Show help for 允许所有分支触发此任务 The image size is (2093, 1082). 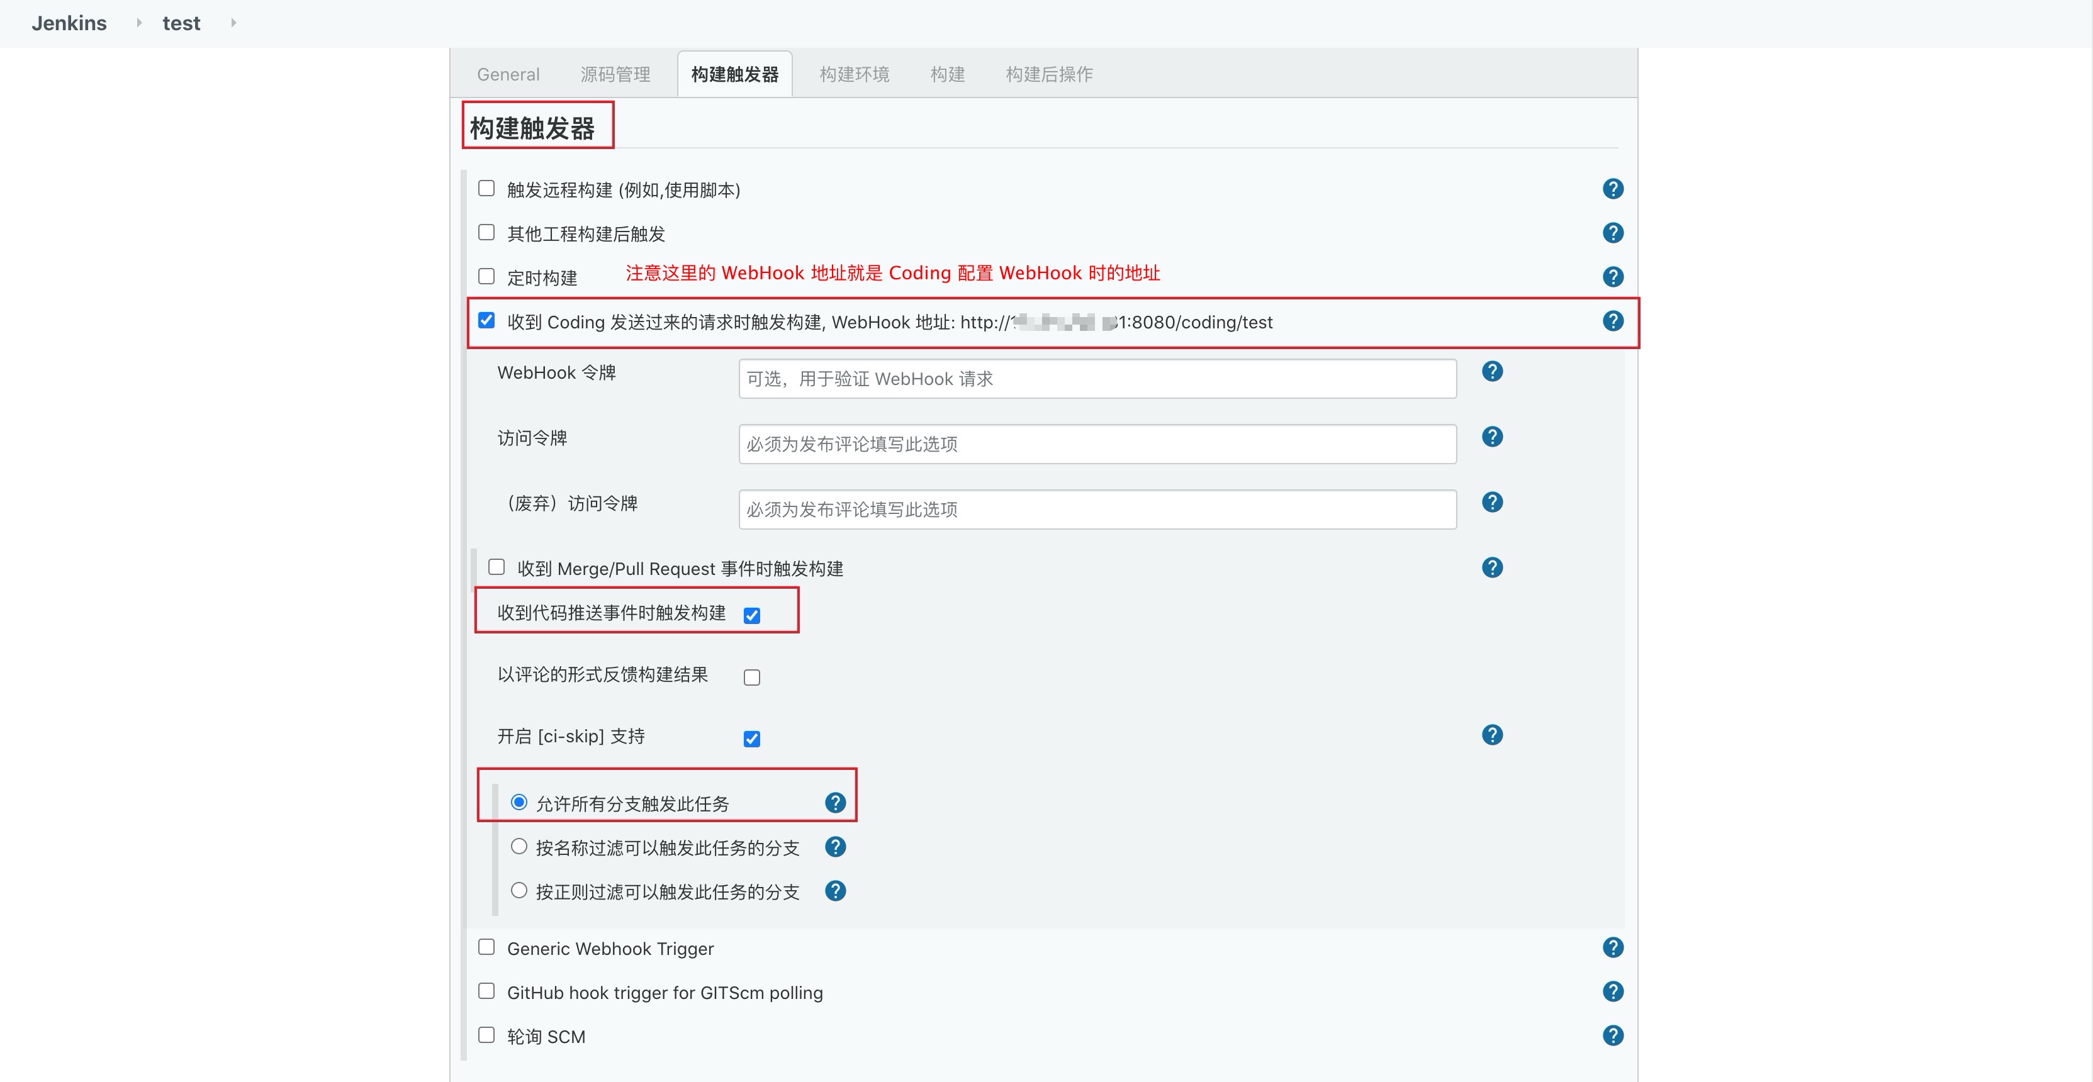point(835,803)
